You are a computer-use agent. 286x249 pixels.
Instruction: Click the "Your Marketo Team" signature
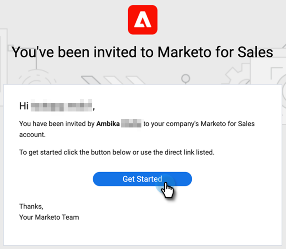point(49,217)
